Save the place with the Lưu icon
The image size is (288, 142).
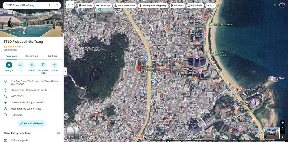(x=20, y=65)
